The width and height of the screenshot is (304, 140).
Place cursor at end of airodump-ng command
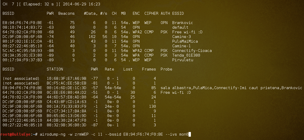click(x=190, y=134)
